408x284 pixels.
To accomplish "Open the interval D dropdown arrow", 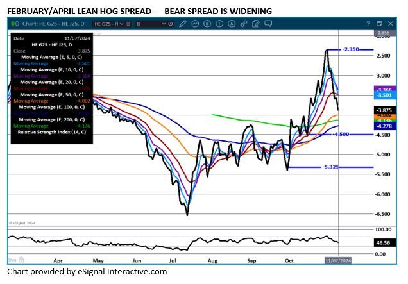I will [x=164, y=23].
